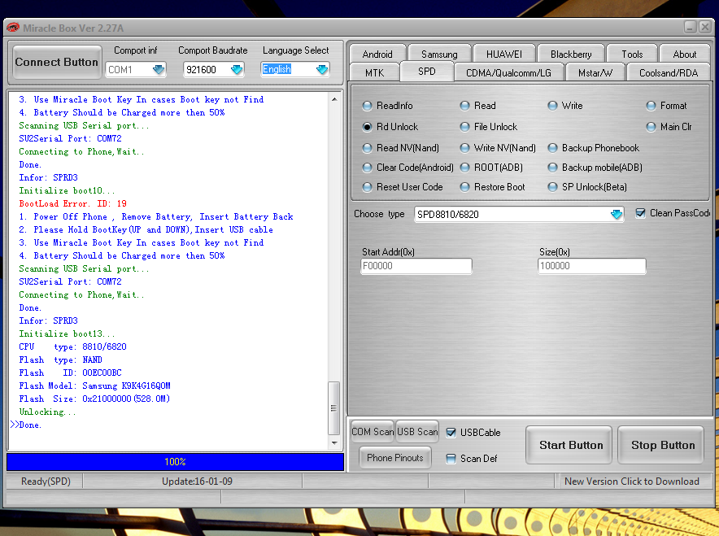
Task: Toggle the Clean PassCode checkbox
Action: pyautogui.click(x=641, y=213)
